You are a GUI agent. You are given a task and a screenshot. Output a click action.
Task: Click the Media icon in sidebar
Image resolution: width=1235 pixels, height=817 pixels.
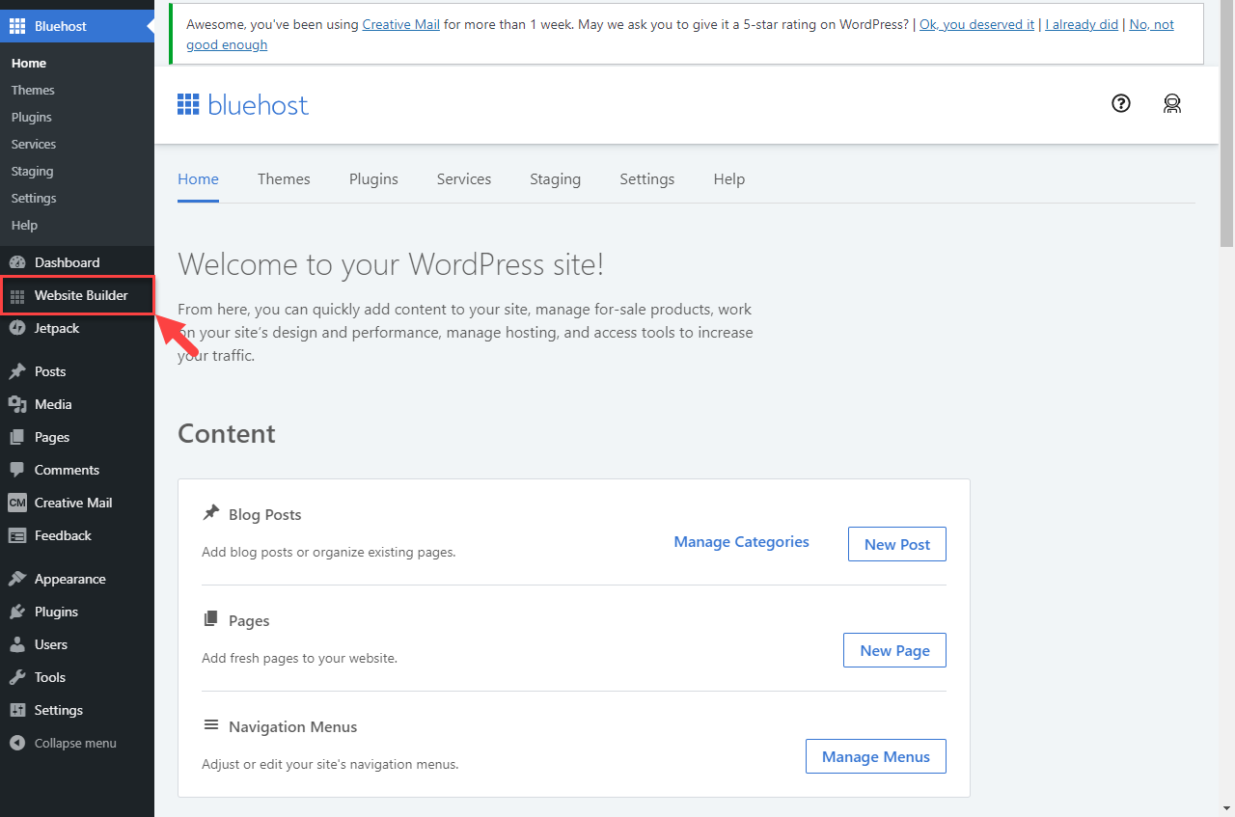[17, 404]
